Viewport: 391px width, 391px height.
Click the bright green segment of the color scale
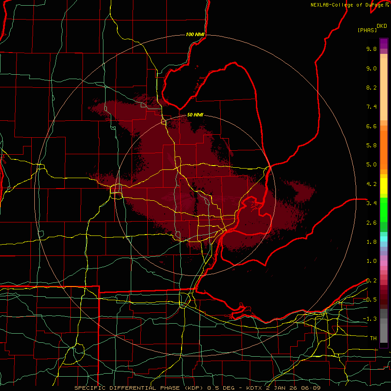(x=384, y=209)
